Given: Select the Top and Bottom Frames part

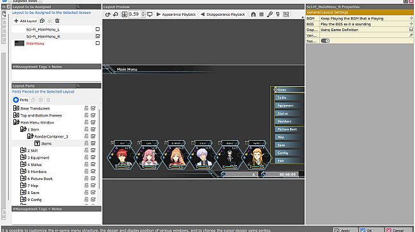Looking at the screenshot, I should tap(41, 115).
